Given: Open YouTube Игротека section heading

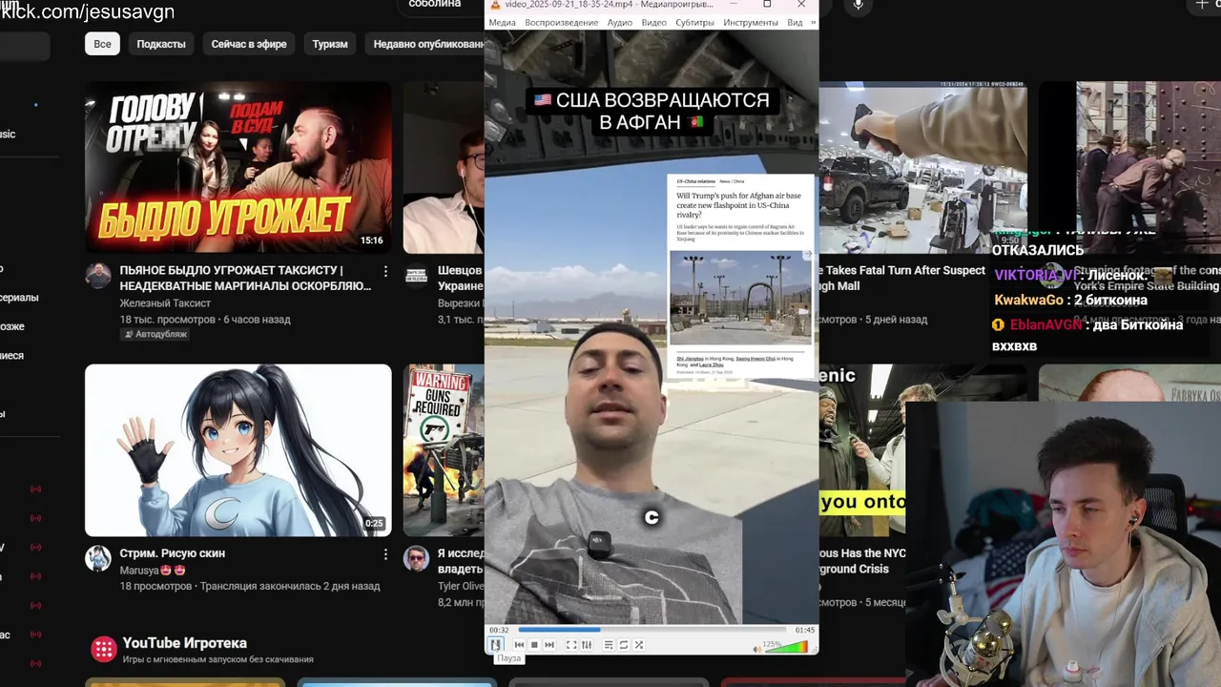Looking at the screenshot, I should pyautogui.click(x=184, y=643).
